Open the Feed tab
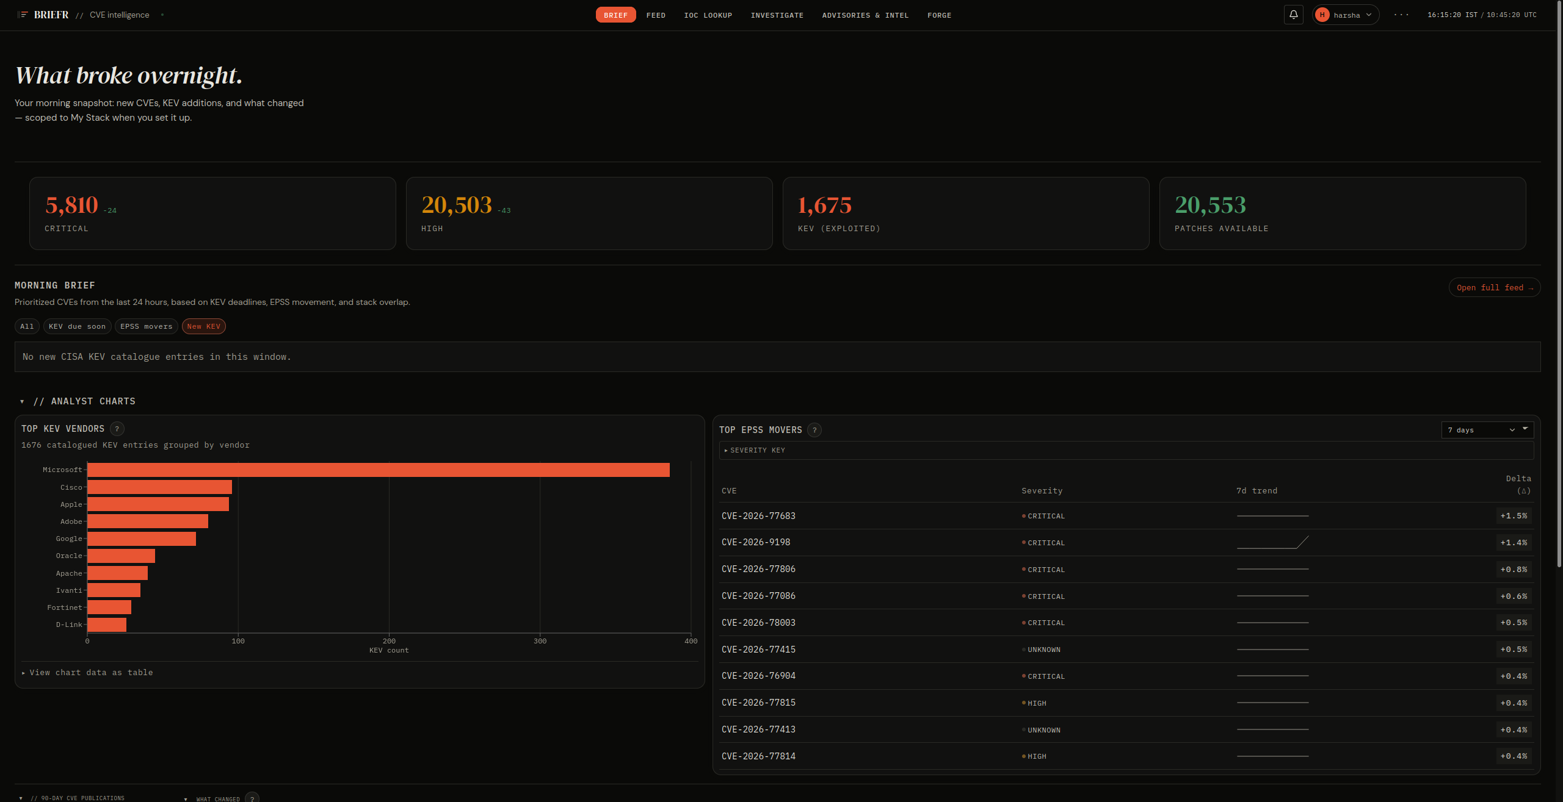This screenshot has width=1563, height=802. point(656,15)
